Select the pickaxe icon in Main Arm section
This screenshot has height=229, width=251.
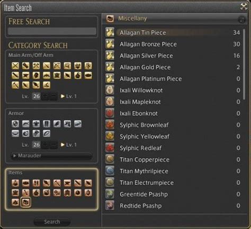pos(15,85)
